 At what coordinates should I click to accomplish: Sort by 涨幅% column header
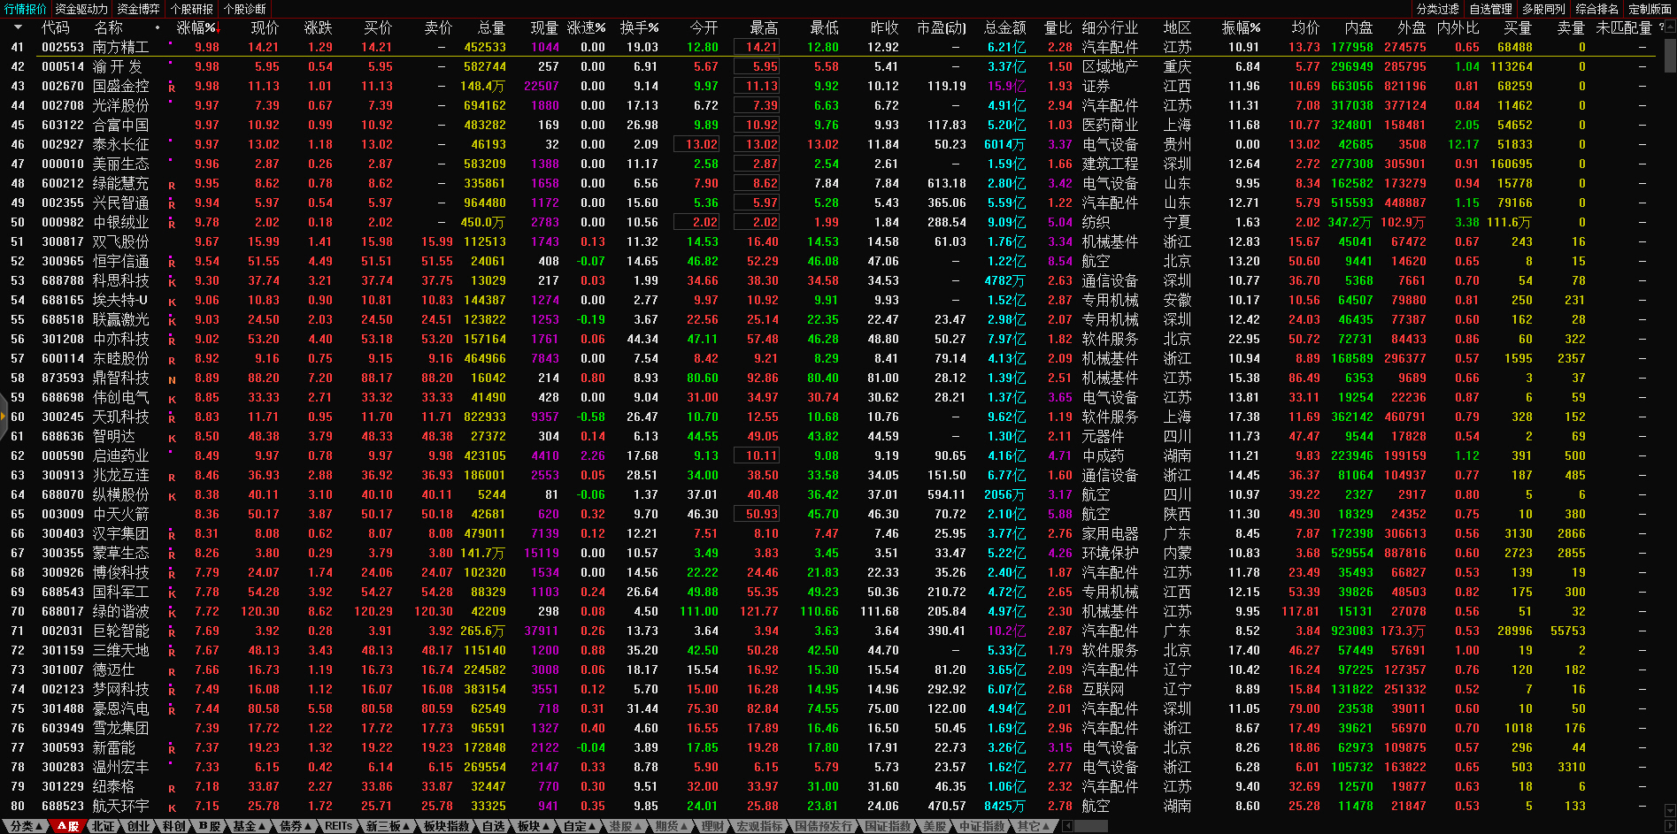(196, 27)
